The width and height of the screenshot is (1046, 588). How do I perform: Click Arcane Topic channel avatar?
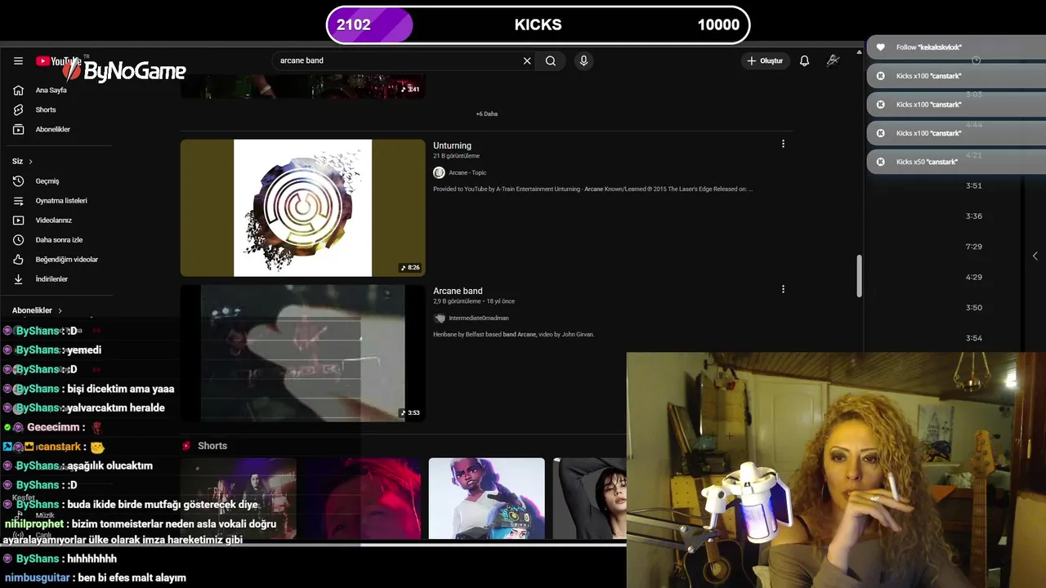[x=439, y=173]
